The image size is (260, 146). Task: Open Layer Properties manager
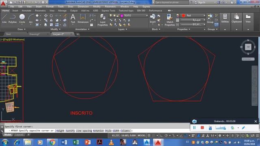[103, 20]
